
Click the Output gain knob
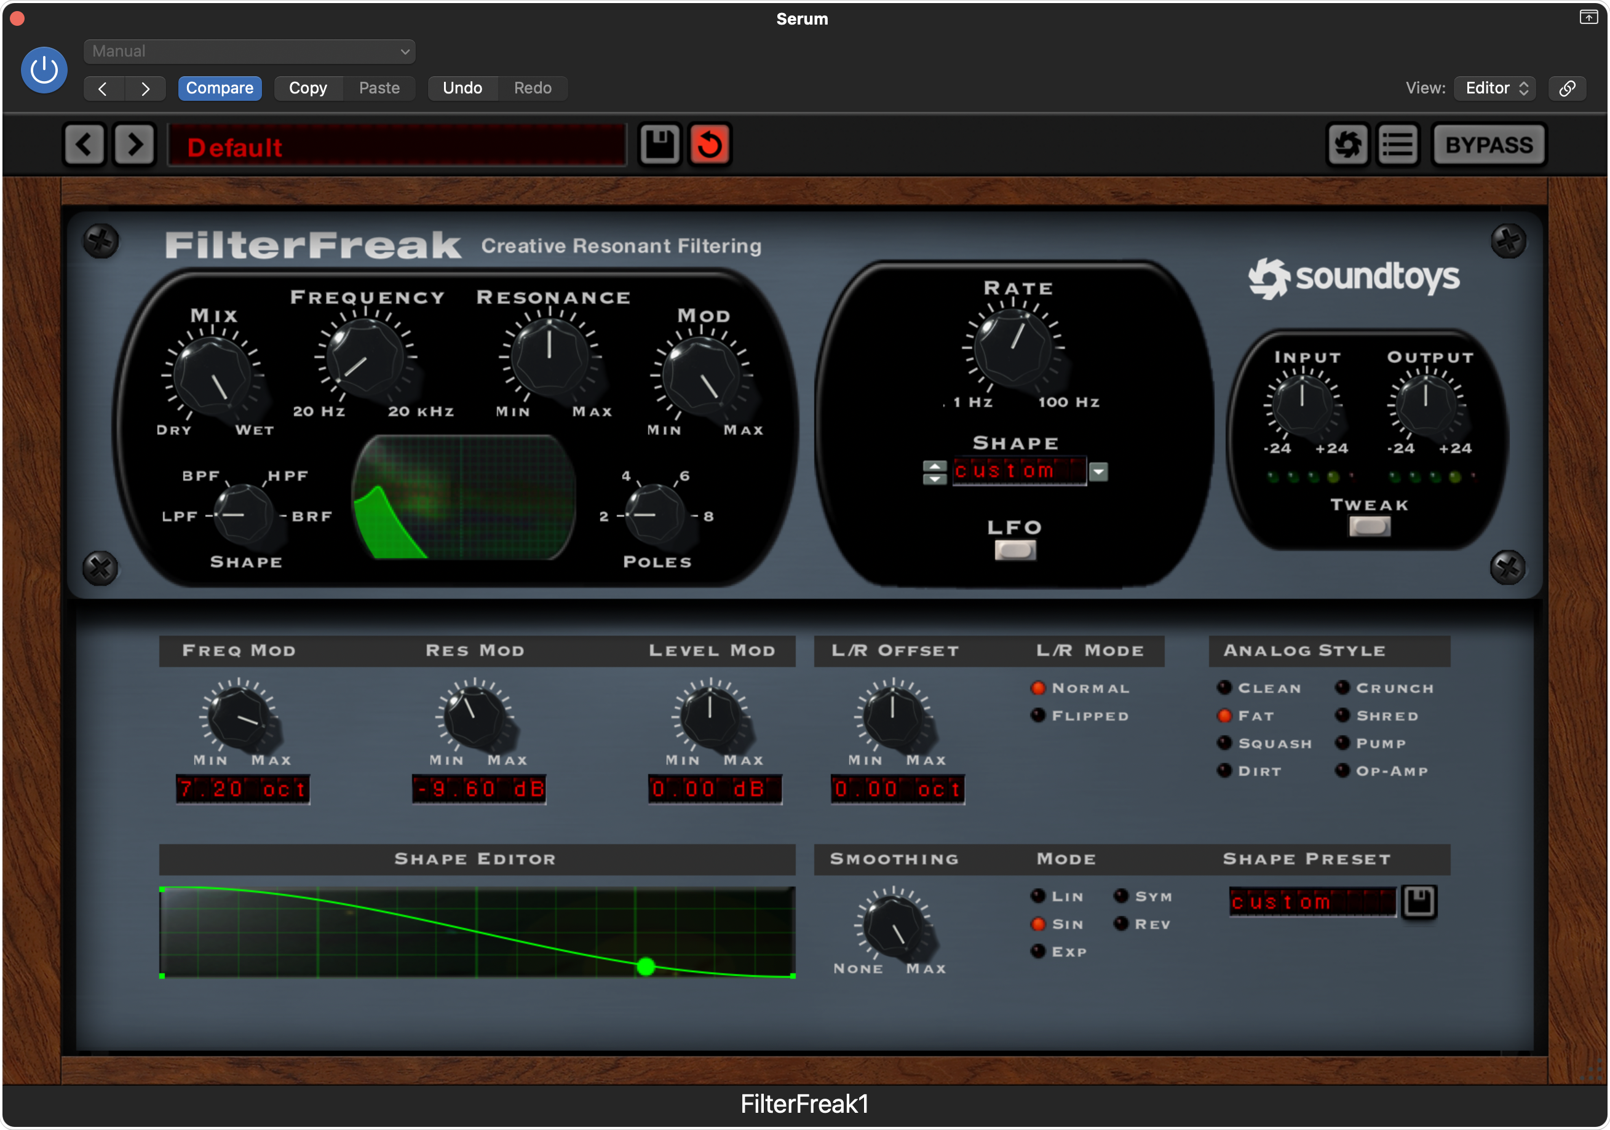1426,405
